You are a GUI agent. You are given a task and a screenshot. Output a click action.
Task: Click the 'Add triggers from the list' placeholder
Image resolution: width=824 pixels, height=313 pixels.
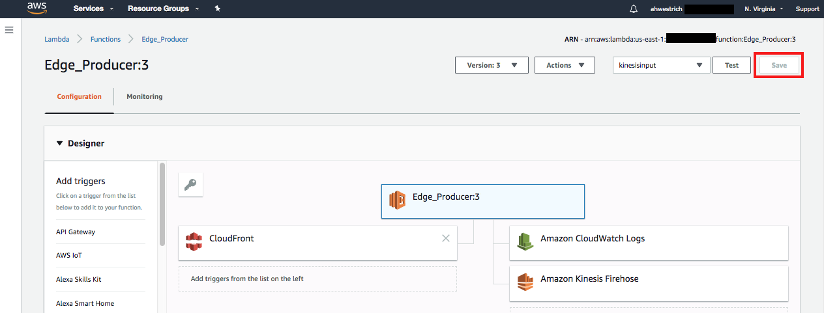(x=317, y=279)
